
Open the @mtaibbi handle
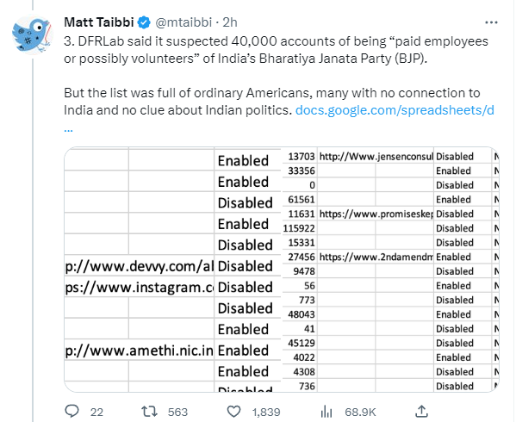[x=183, y=22]
